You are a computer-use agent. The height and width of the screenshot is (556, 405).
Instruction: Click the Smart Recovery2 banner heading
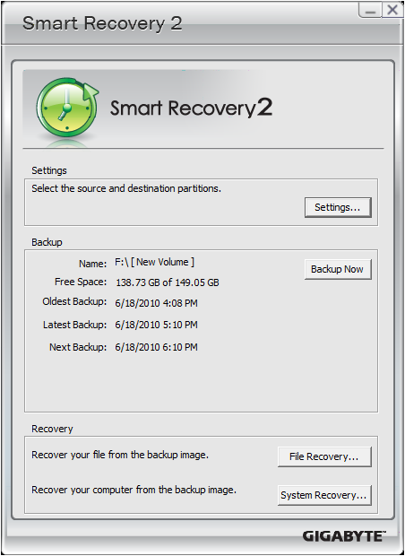coord(192,108)
